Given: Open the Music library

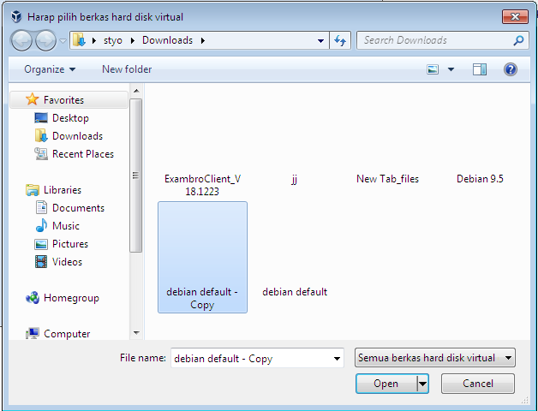Looking at the screenshot, I should pyautogui.click(x=65, y=226).
